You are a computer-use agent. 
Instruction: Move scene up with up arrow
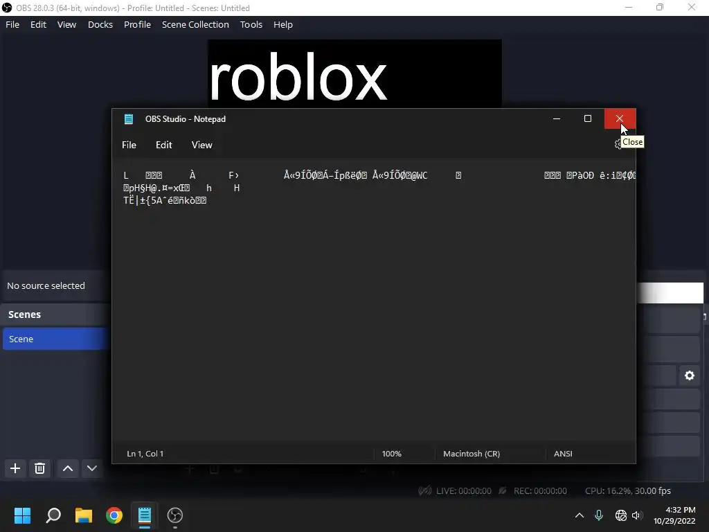pyautogui.click(x=68, y=468)
